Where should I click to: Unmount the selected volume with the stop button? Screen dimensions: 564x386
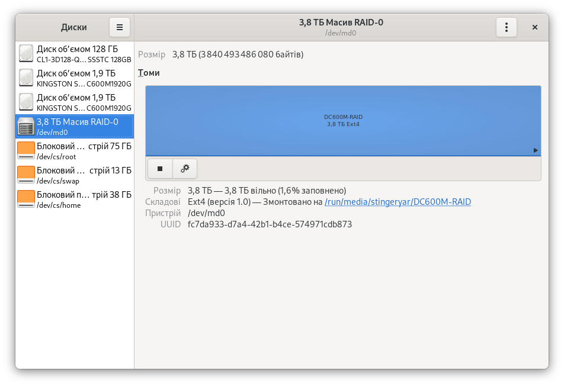[x=160, y=169]
